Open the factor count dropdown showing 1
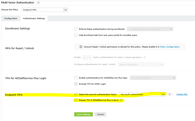 [x=87, y=57]
